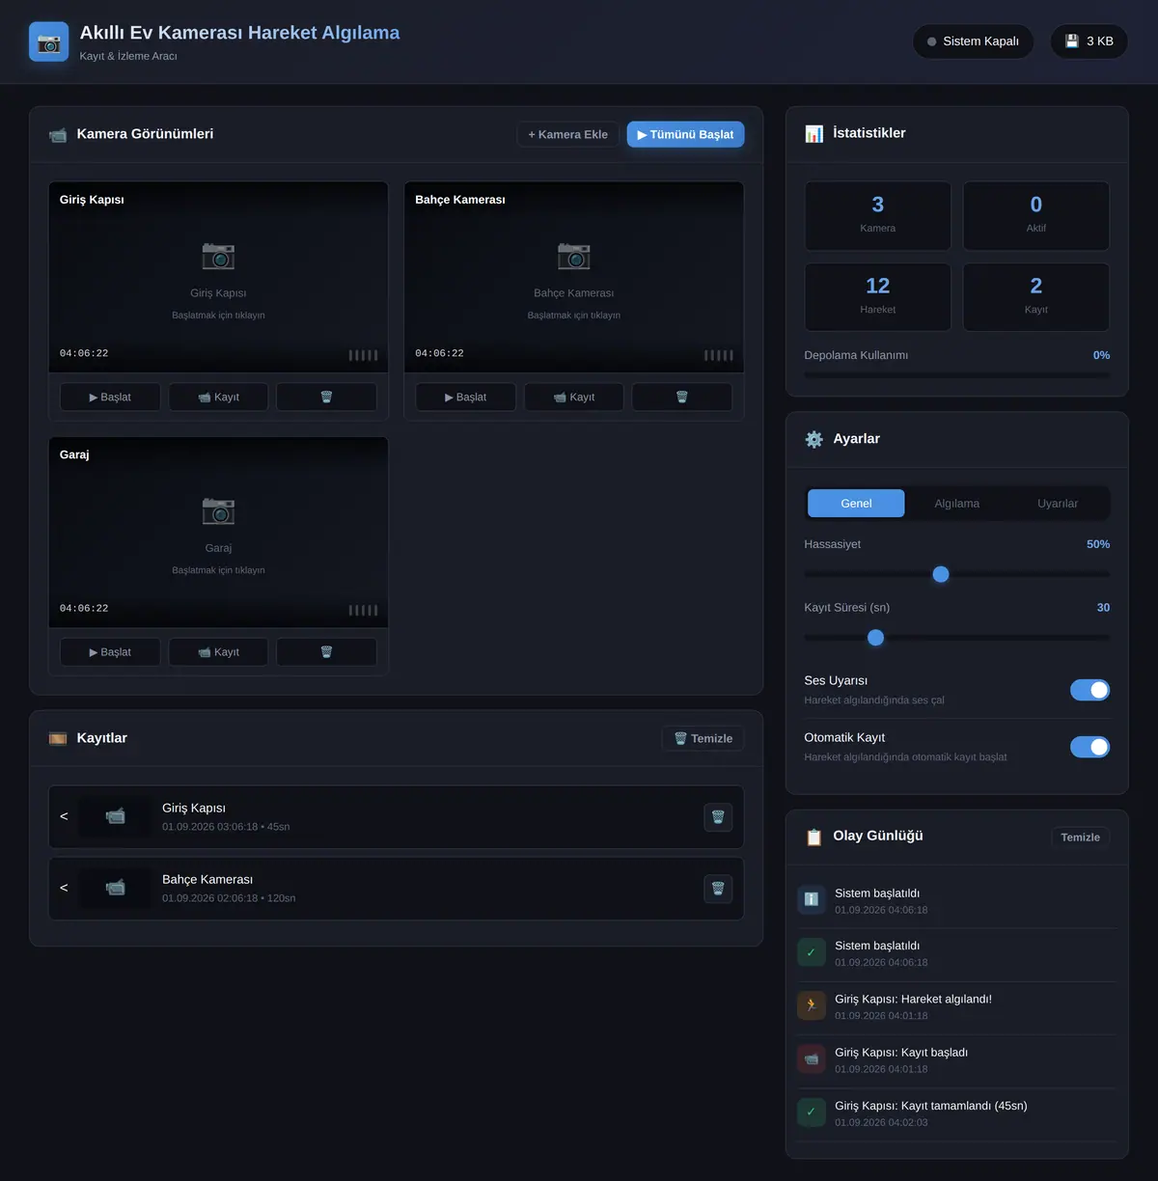1158x1181 pixels.
Task: Toggle the Ses Uyarısı switch
Action: pyautogui.click(x=1089, y=690)
